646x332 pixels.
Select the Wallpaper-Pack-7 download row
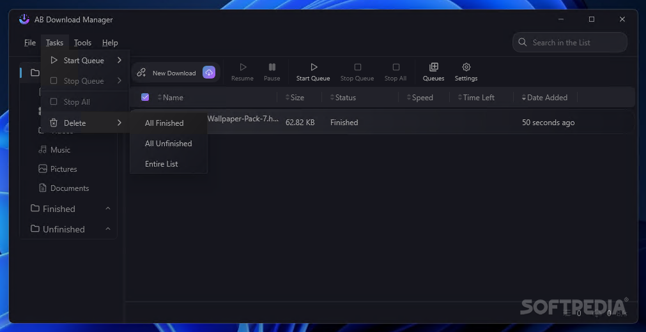click(381, 123)
